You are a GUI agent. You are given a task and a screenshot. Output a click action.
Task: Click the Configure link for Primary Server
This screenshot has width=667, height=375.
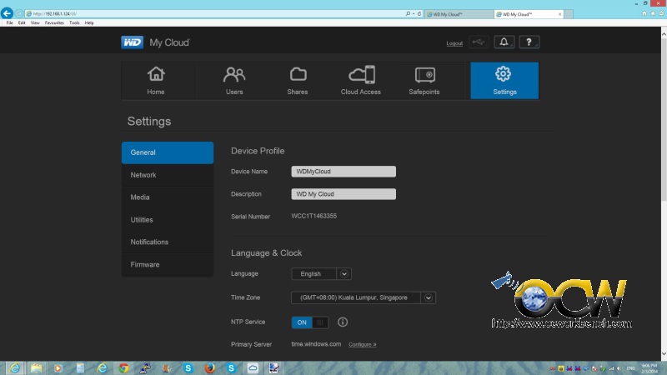click(x=363, y=344)
